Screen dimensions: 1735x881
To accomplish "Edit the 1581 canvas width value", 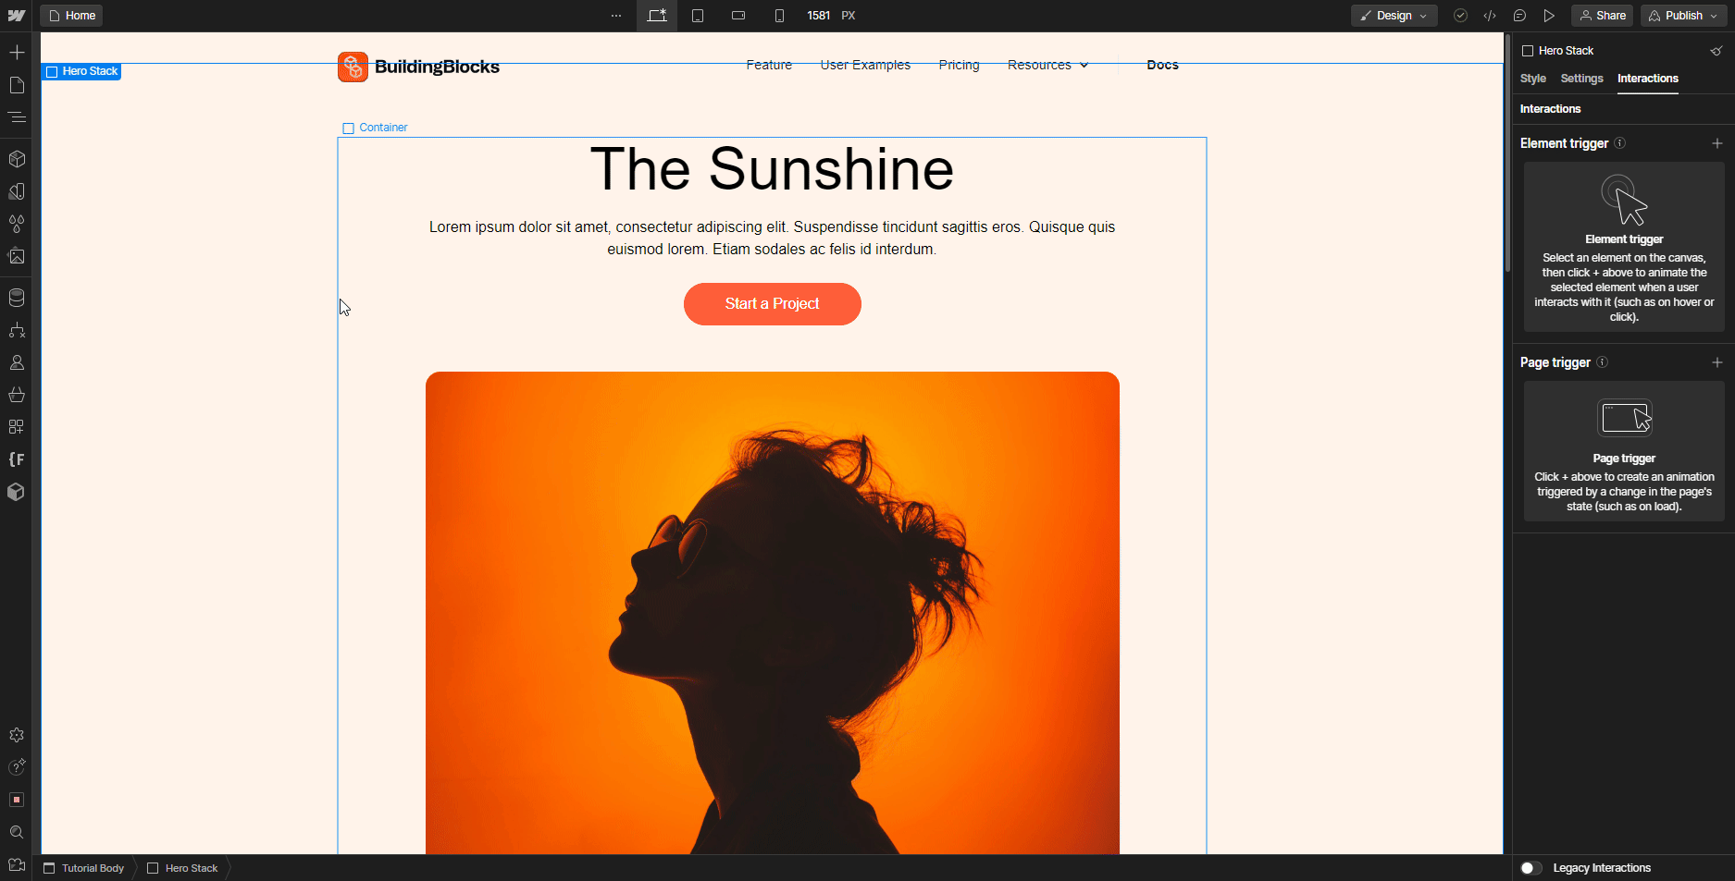I will [x=819, y=16].
